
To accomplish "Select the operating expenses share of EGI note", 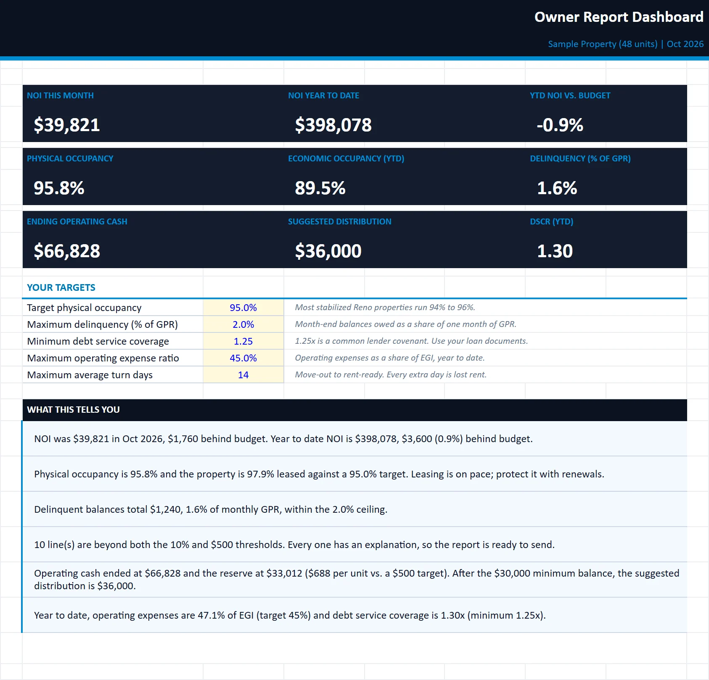I will (390, 358).
